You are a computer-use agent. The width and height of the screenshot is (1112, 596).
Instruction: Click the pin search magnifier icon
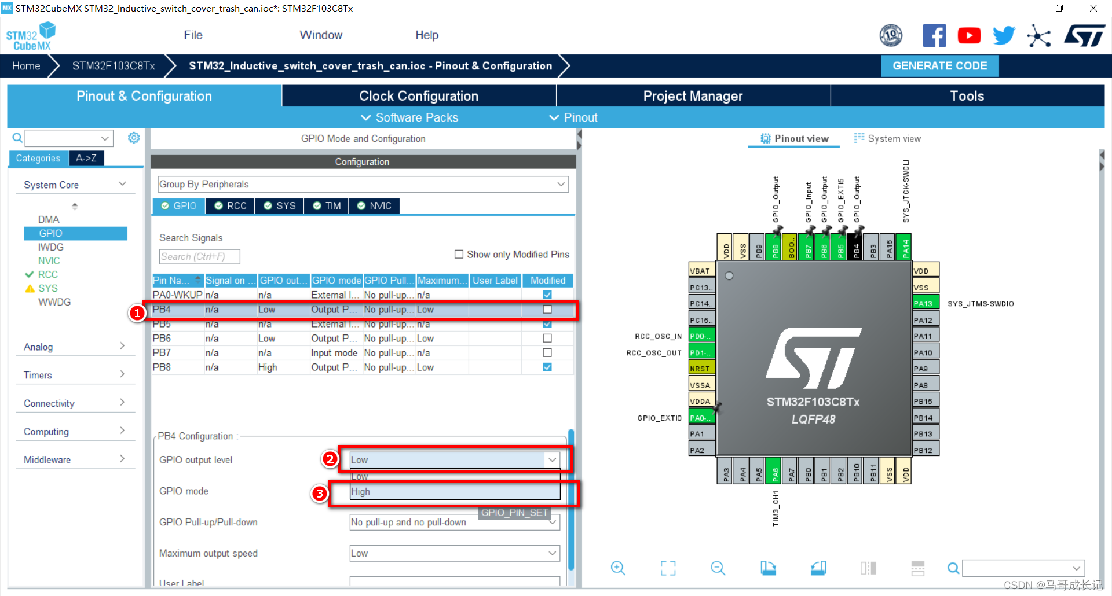pyautogui.click(x=953, y=568)
